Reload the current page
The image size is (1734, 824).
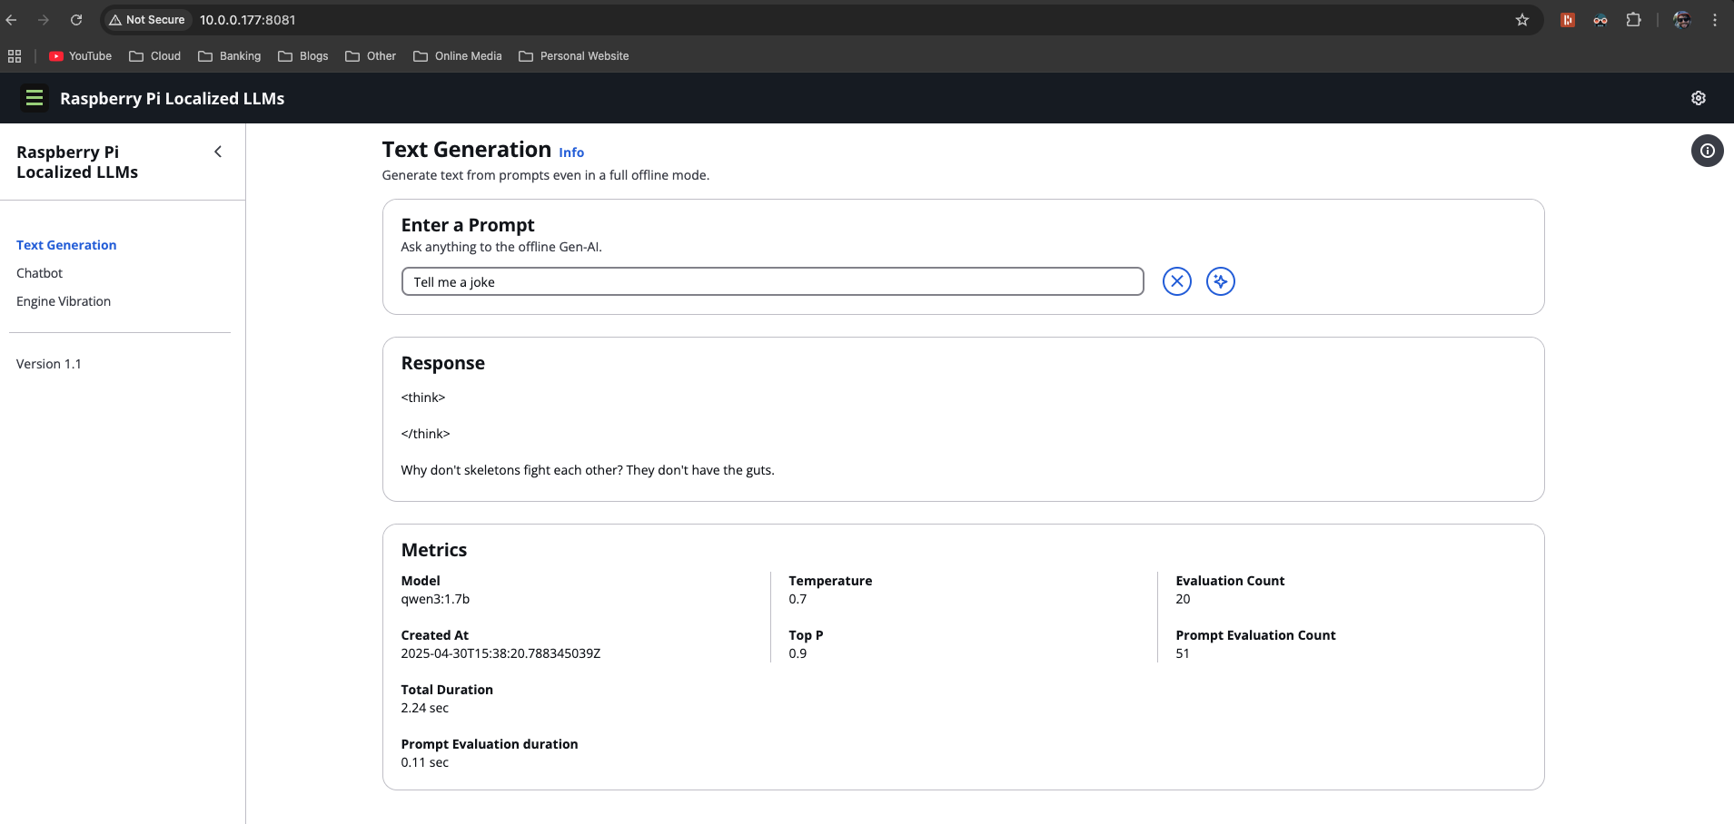76,20
